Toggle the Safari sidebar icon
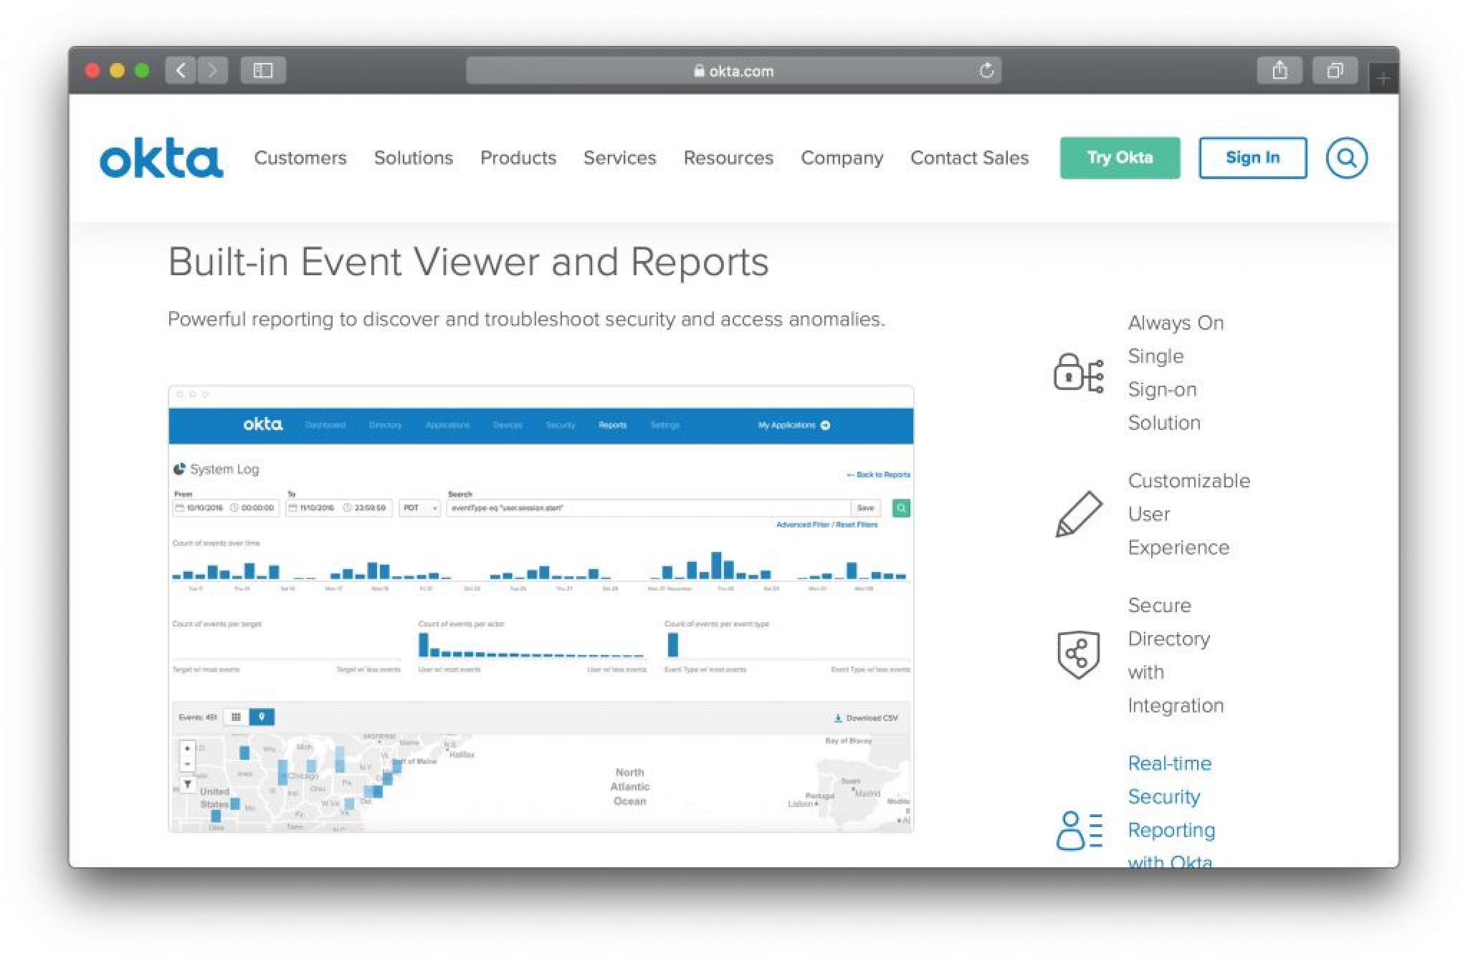The height and width of the screenshot is (959, 1468). pos(263,70)
